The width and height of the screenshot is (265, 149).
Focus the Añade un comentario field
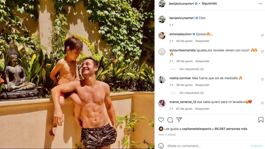click(208, 146)
